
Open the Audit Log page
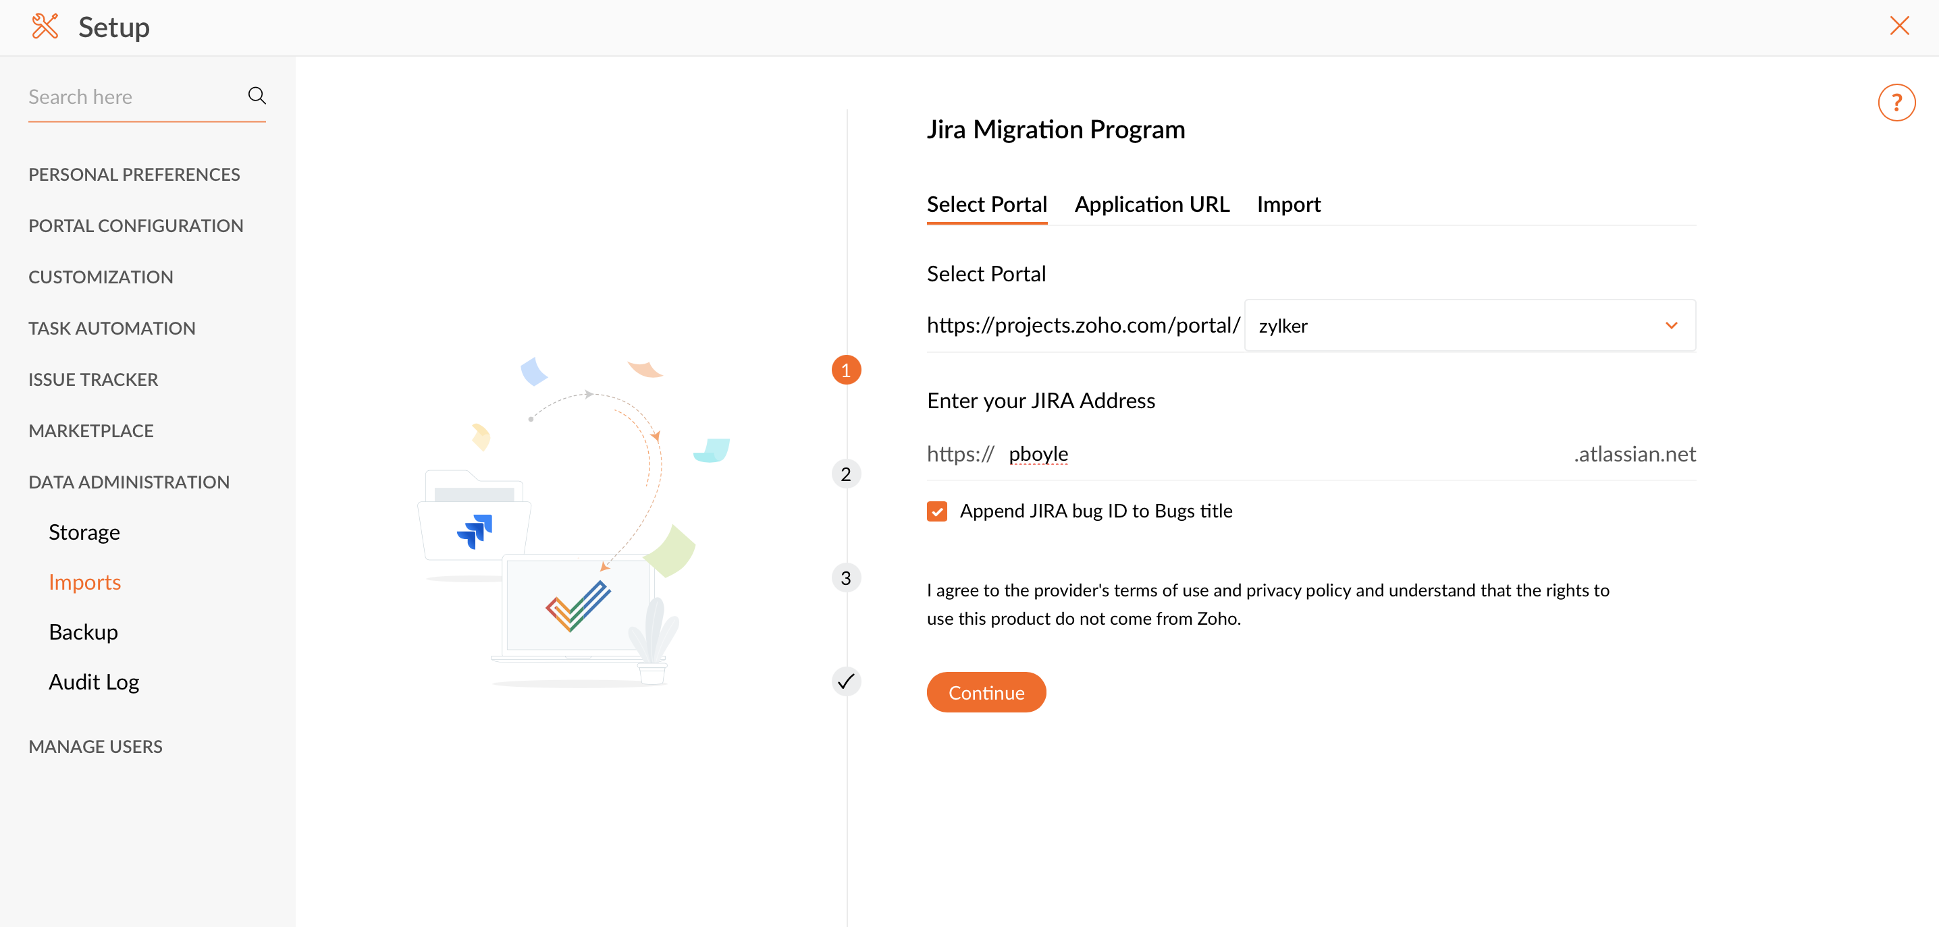93,681
